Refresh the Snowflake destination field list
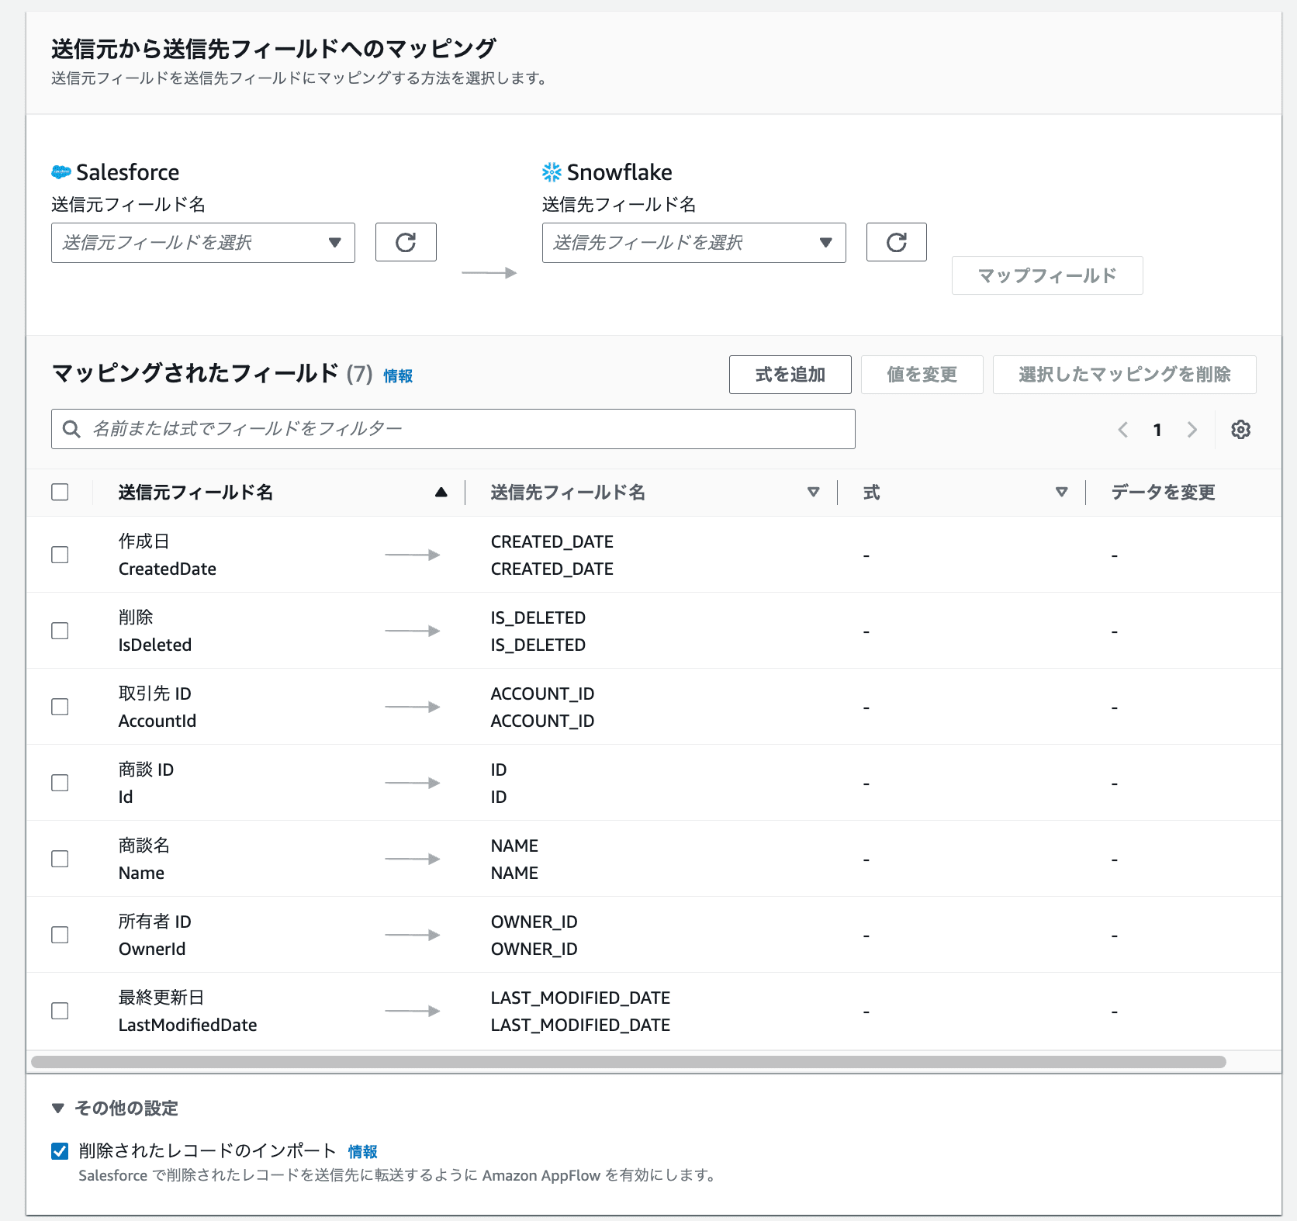This screenshot has width=1297, height=1221. 896,242
